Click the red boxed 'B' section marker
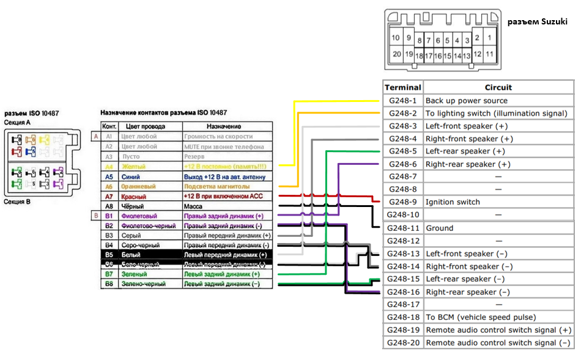The height and width of the screenshot is (356, 581). [x=95, y=216]
